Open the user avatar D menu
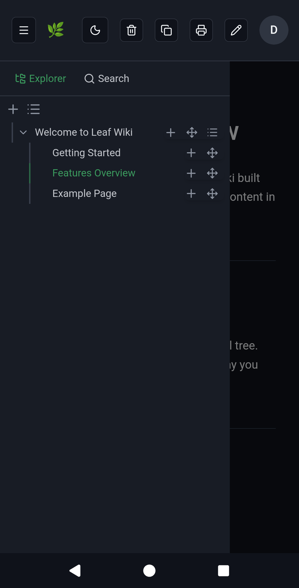The width and height of the screenshot is (299, 588). coord(274,30)
